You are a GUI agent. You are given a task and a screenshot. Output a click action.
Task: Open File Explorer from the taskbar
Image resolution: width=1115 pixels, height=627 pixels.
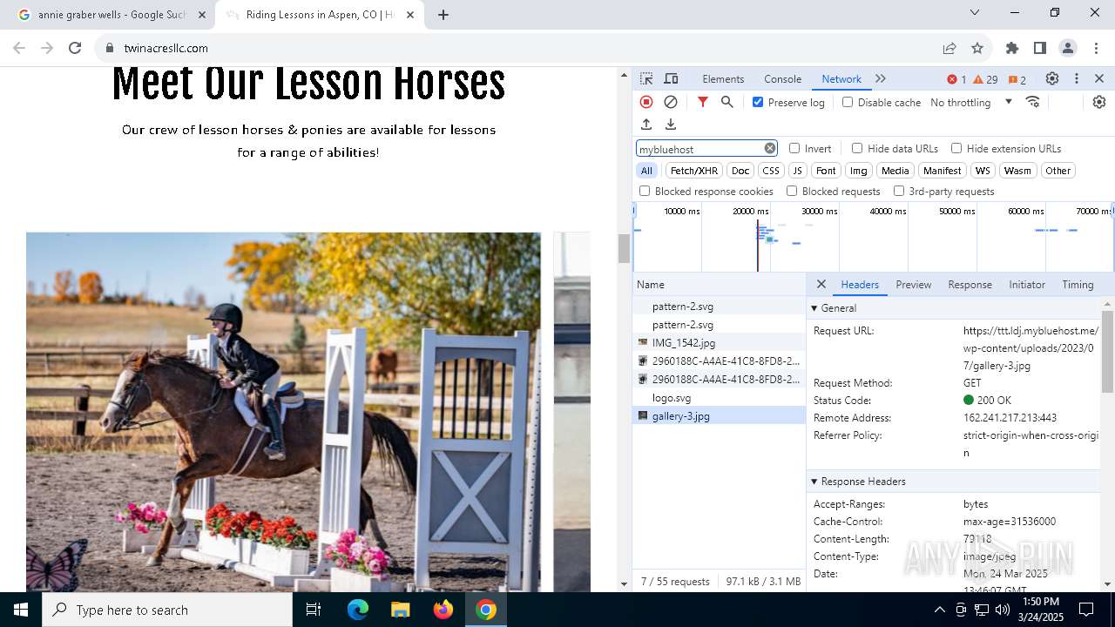400,610
